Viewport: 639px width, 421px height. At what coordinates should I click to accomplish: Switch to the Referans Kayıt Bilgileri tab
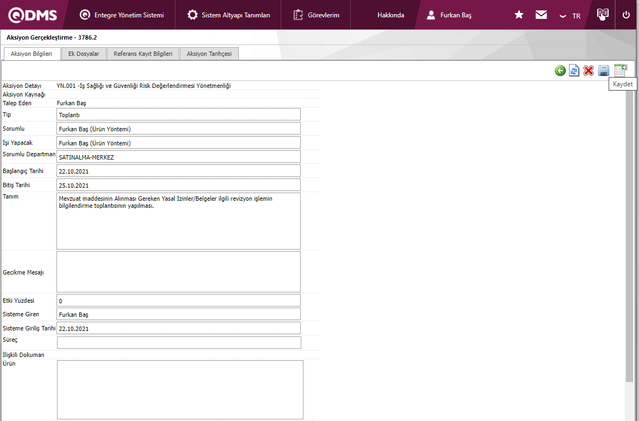(x=143, y=54)
